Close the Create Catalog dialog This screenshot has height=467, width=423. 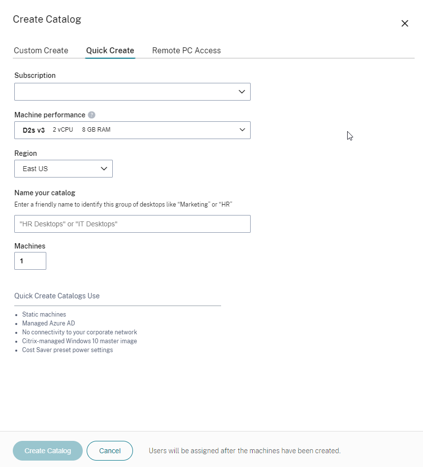point(405,24)
